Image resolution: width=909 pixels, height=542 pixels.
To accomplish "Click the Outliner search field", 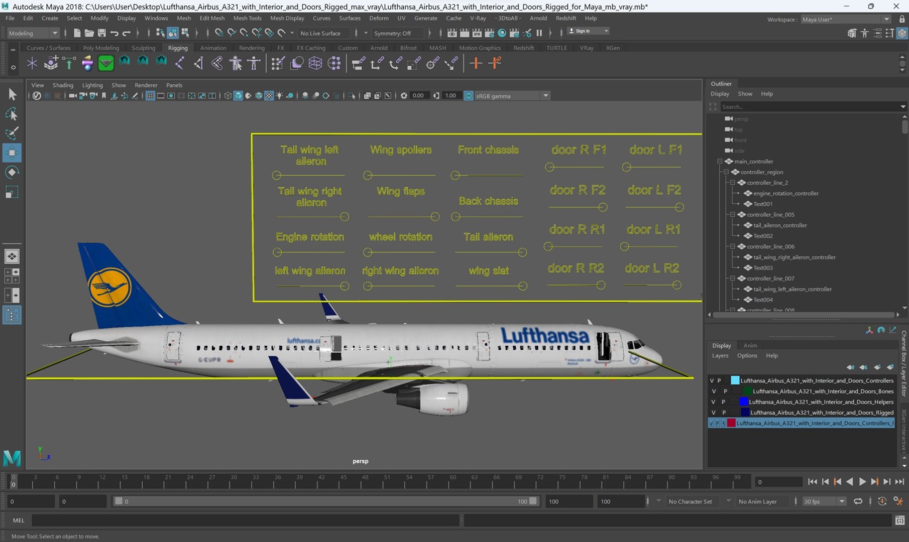I will (810, 106).
